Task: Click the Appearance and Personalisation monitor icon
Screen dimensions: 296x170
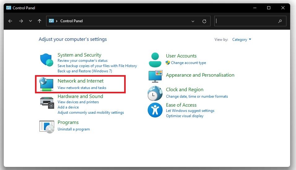Action: pos(155,76)
